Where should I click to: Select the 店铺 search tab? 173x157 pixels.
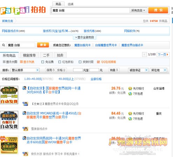[x=70, y=4]
